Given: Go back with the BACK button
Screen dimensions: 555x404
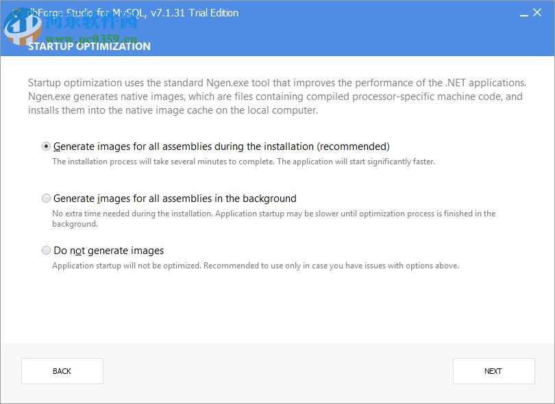Looking at the screenshot, I should click(x=62, y=371).
